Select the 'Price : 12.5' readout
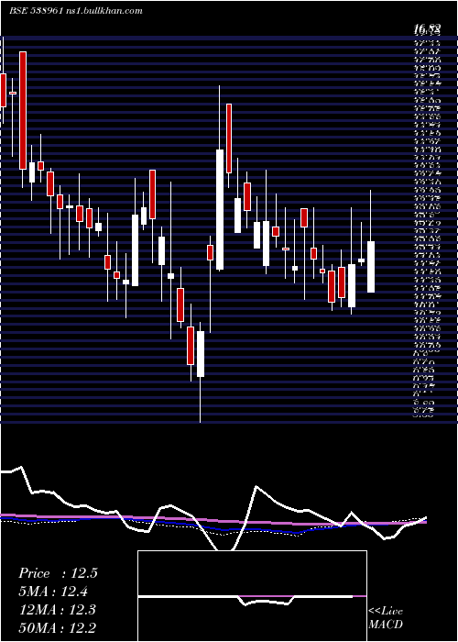Image resolution: width=458 pixels, height=642 pixels. (58, 573)
